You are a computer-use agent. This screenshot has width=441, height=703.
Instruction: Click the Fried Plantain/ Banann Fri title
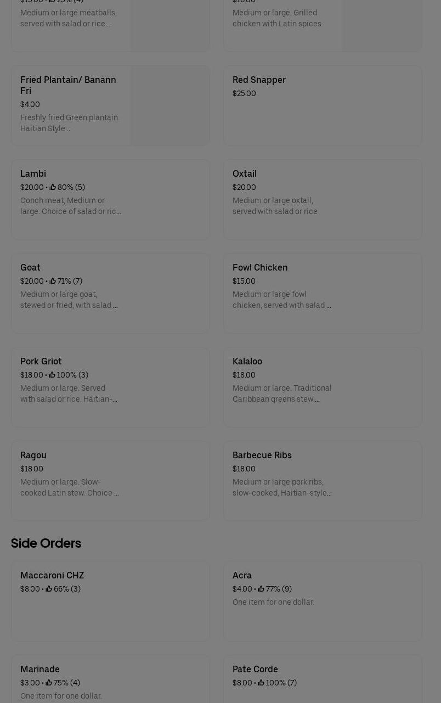tap(68, 86)
